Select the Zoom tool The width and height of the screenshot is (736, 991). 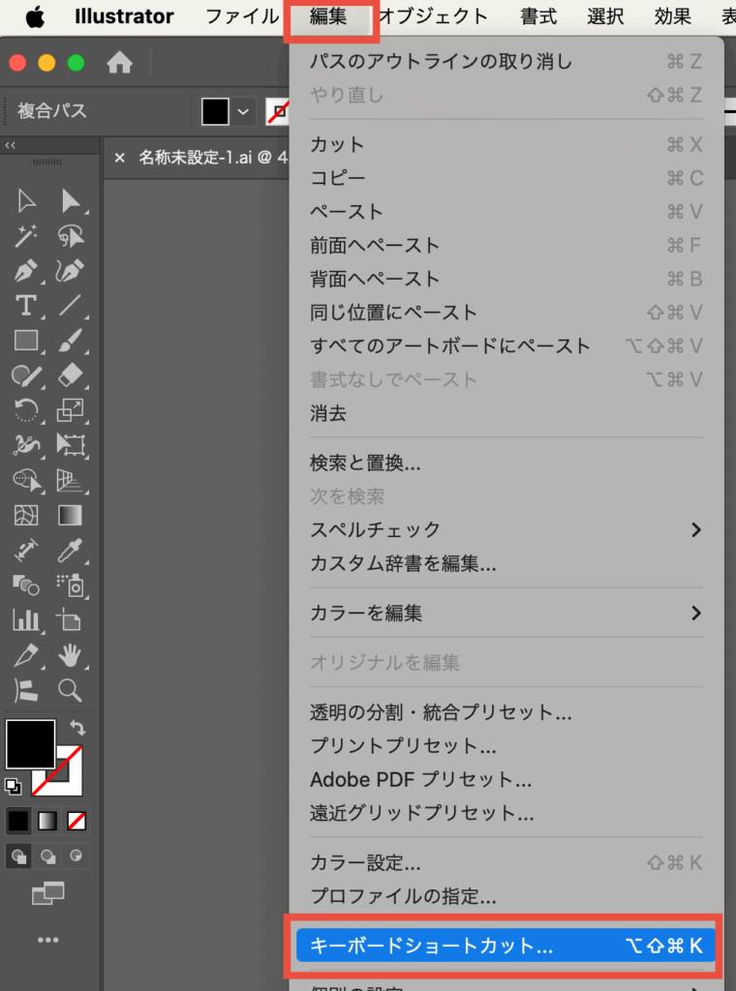pos(70,690)
